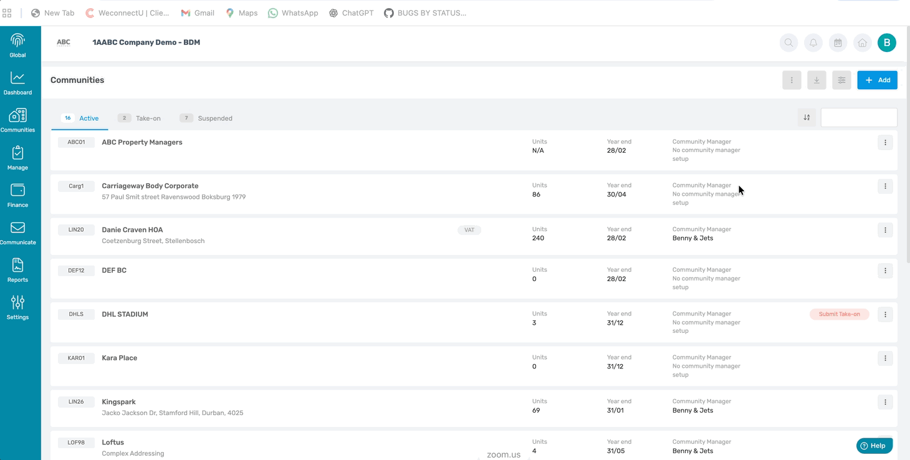Viewport: 910px width, 460px height.
Task: Click the communities search input field
Action: coord(859,117)
